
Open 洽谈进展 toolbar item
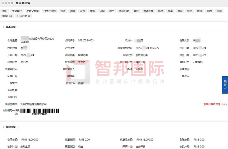[148, 11]
